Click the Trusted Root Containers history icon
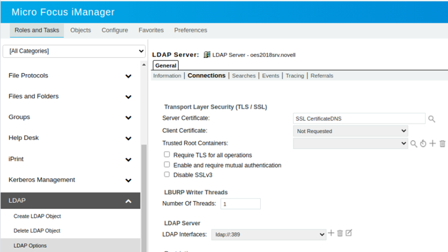448x252 pixels. (x=423, y=144)
